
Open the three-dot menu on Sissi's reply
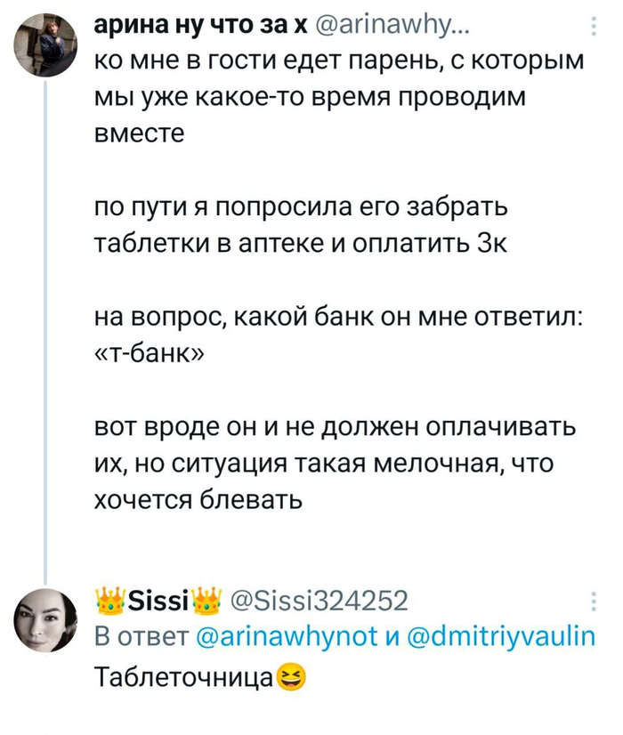click(x=595, y=603)
